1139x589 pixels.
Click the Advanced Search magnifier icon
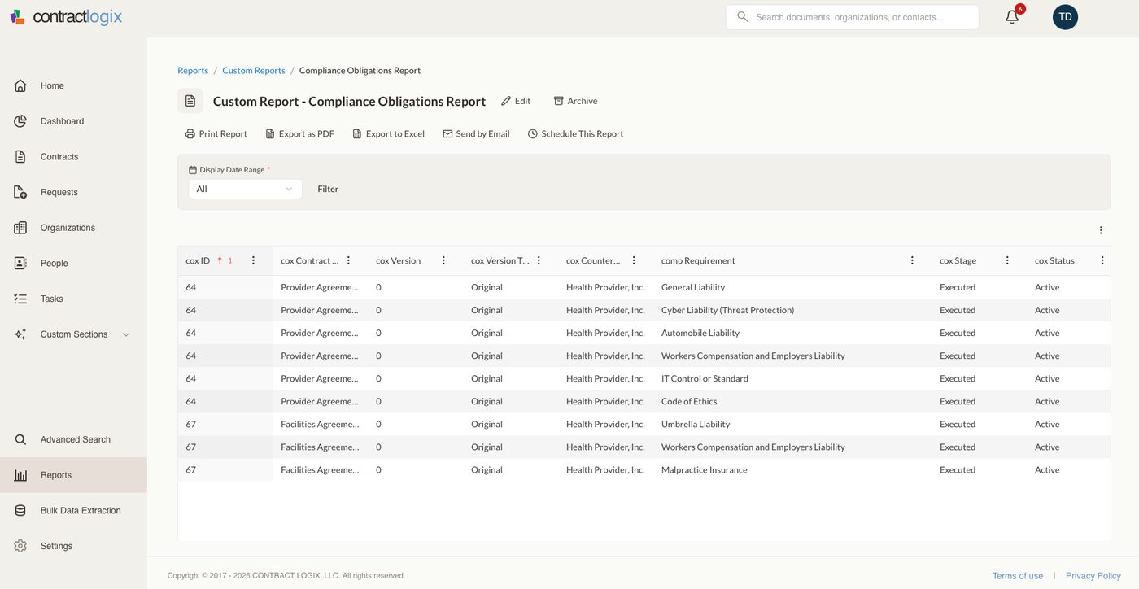pos(20,439)
